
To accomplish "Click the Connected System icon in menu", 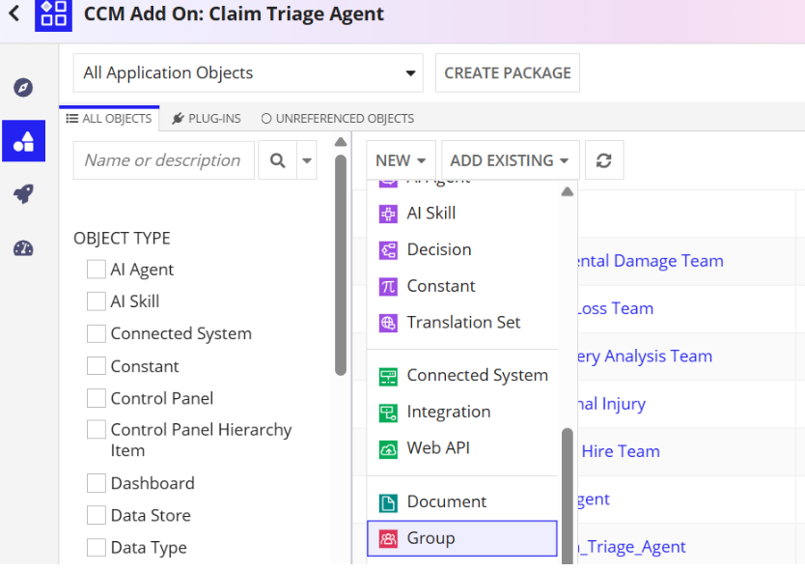I will point(388,376).
